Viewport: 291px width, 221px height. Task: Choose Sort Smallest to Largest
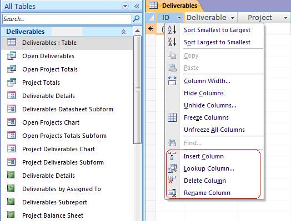coord(217,30)
